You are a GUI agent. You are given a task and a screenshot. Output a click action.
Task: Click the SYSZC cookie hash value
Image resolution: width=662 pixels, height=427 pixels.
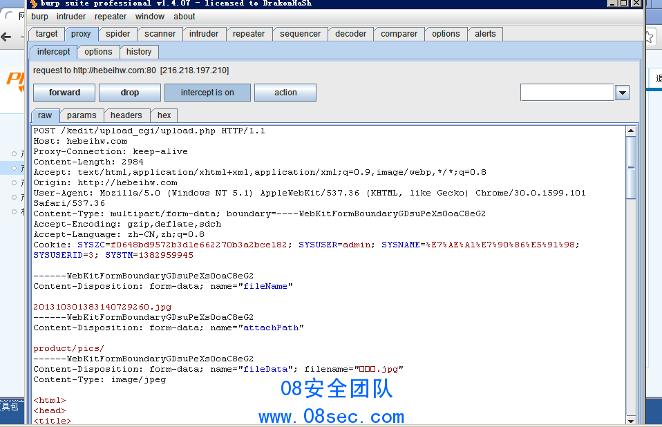coord(198,245)
